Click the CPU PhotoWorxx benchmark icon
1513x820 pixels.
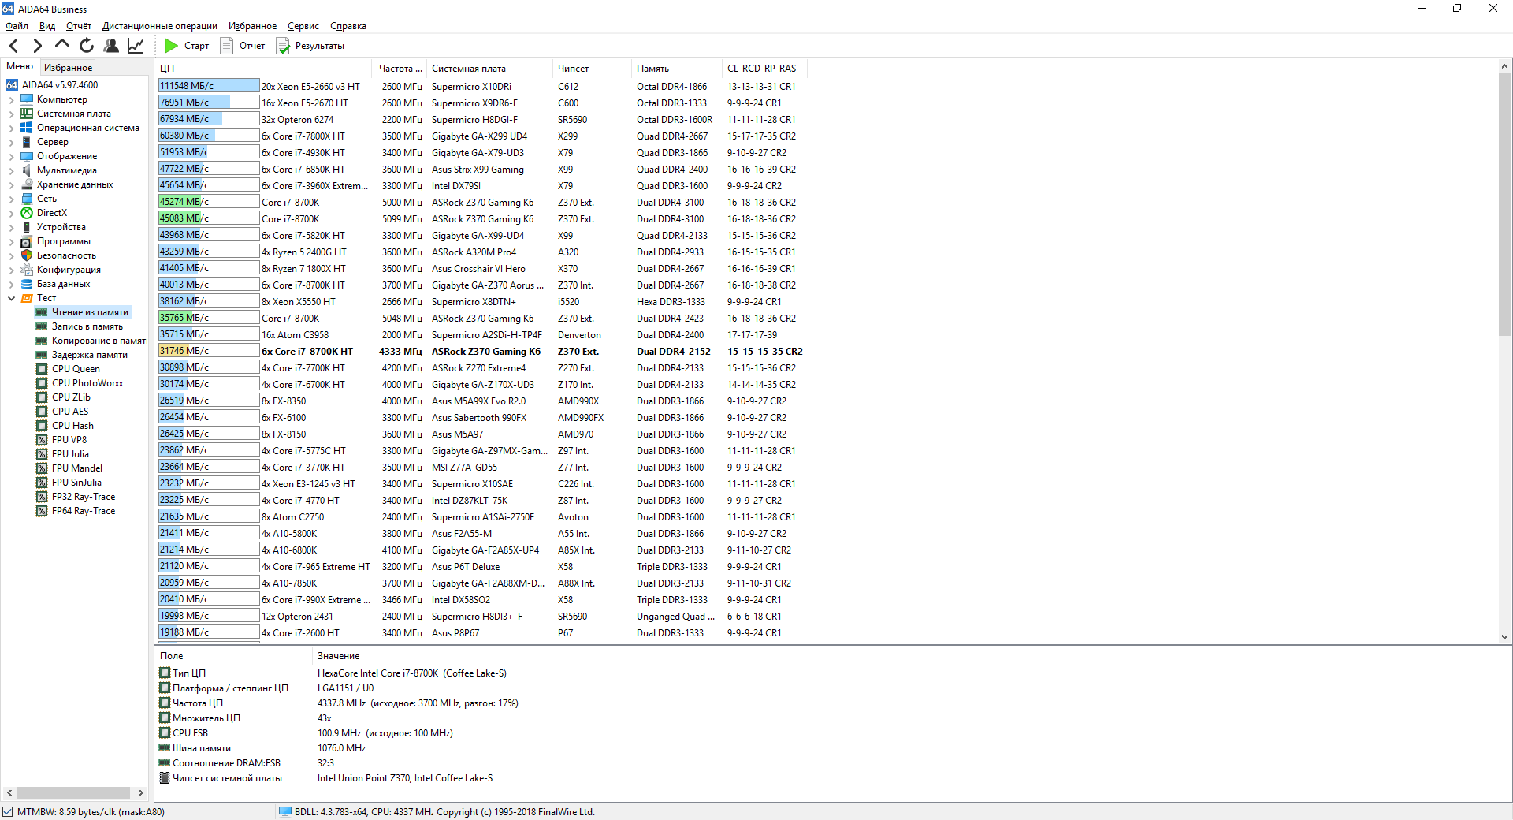click(42, 383)
